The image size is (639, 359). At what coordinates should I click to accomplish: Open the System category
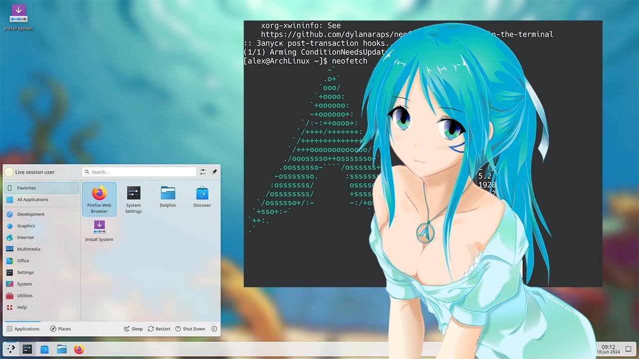(41, 284)
